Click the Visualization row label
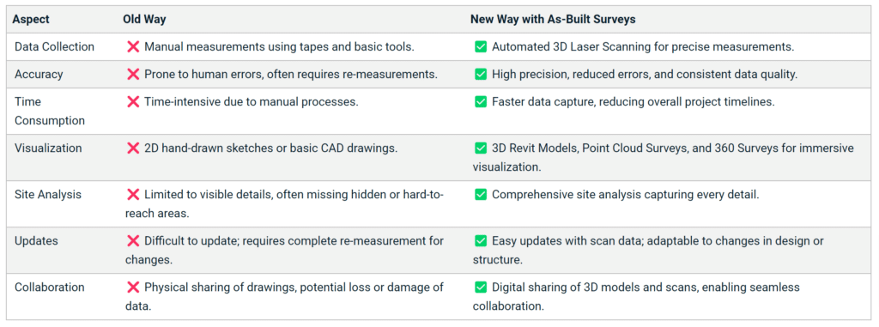 point(48,148)
